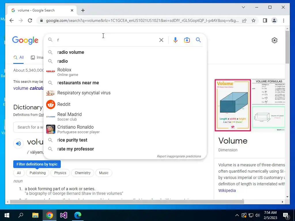Open Google Lens camera search
Image resolution: width=295 pixels, height=221 pixels.
pyautogui.click(x=187, y=40)
